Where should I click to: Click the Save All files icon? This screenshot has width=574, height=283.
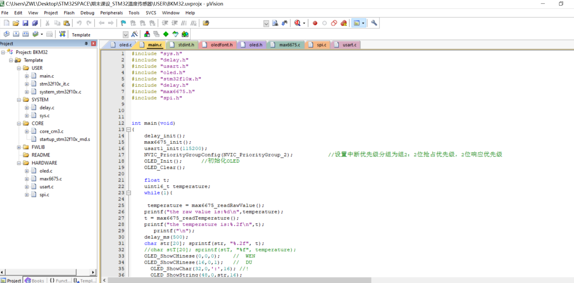coord(35,23)
